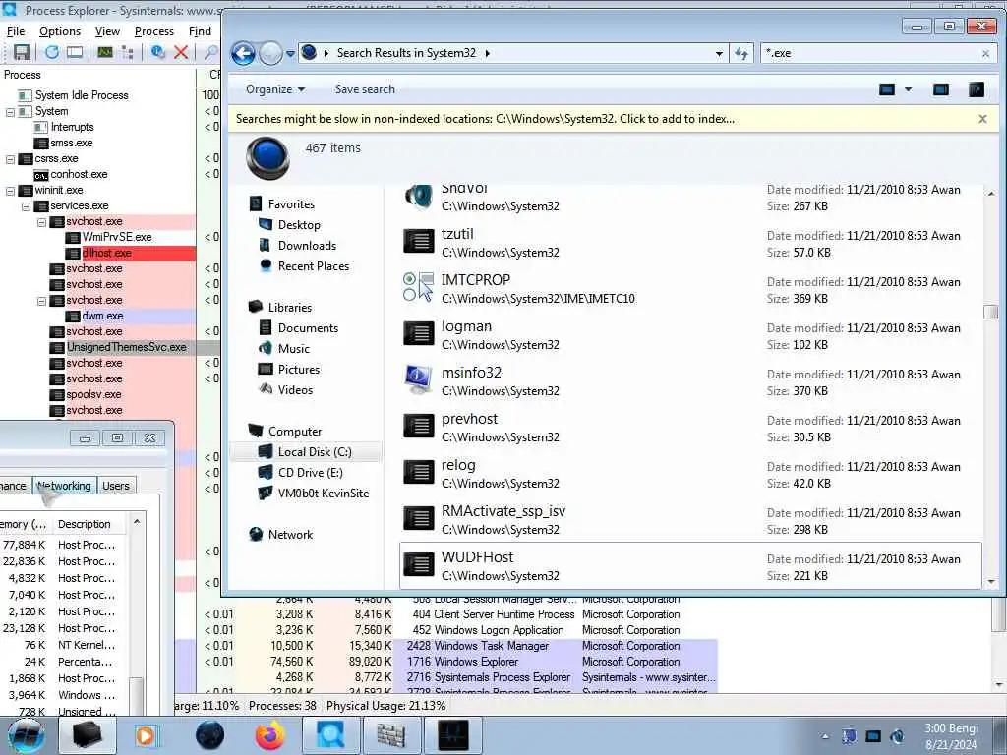Launch Firefox from the taskbar
Screen dimensions: 1007x755
[x=269, y=735]
